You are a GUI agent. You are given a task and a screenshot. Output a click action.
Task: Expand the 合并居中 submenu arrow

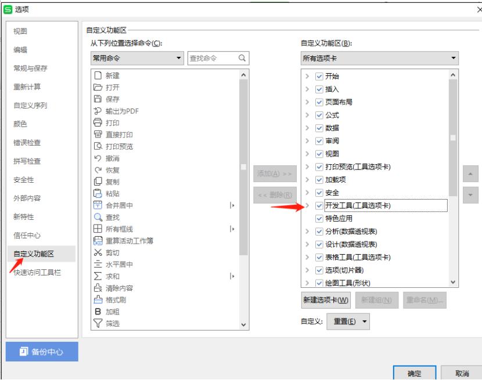(232, 205)
